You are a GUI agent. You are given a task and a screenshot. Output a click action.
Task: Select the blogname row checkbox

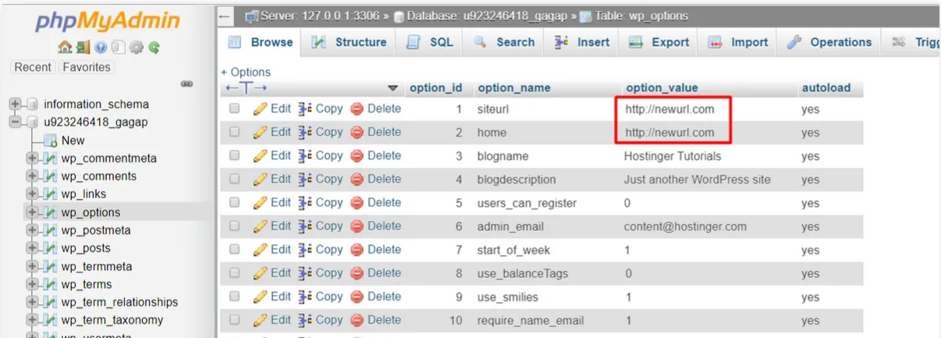(x=234, y=156)
